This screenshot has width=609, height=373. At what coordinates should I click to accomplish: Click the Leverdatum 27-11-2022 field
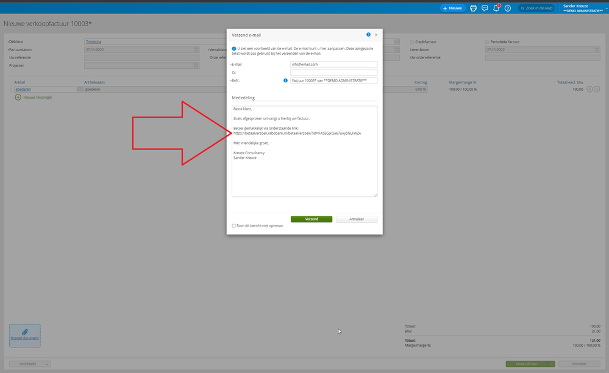click(543, 50)
